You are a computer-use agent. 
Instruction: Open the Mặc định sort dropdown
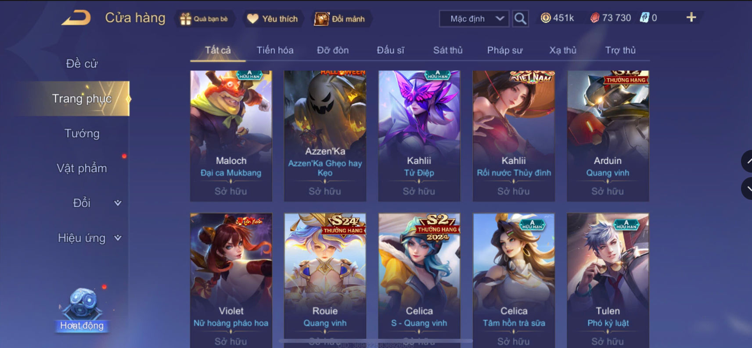[x=475, y=19]
